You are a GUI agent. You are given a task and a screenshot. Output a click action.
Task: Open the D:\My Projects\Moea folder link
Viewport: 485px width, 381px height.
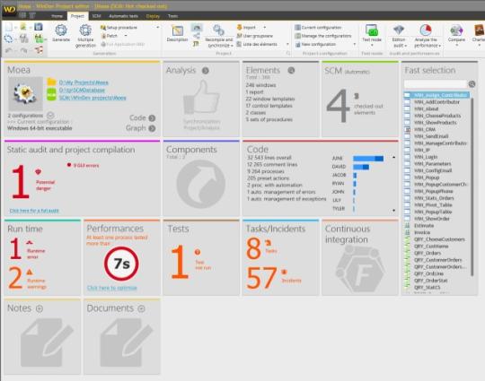coord(84,82)
